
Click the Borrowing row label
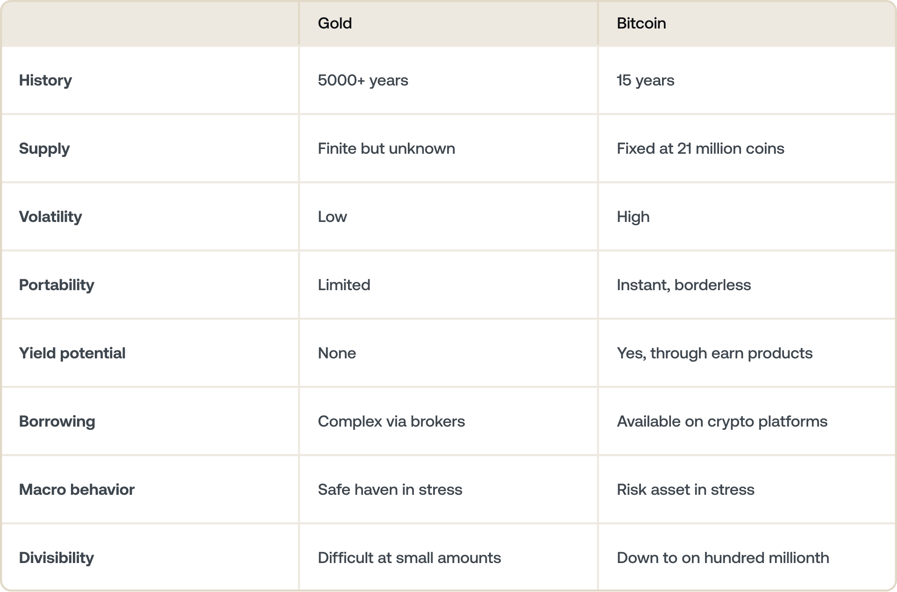[x=57, y=421]
